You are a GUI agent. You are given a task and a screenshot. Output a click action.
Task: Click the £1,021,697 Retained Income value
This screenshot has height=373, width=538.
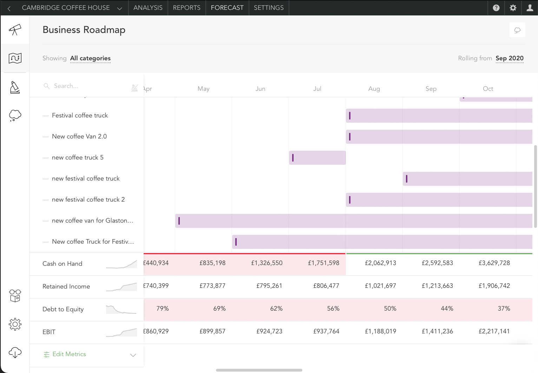(x=380, y=286)
